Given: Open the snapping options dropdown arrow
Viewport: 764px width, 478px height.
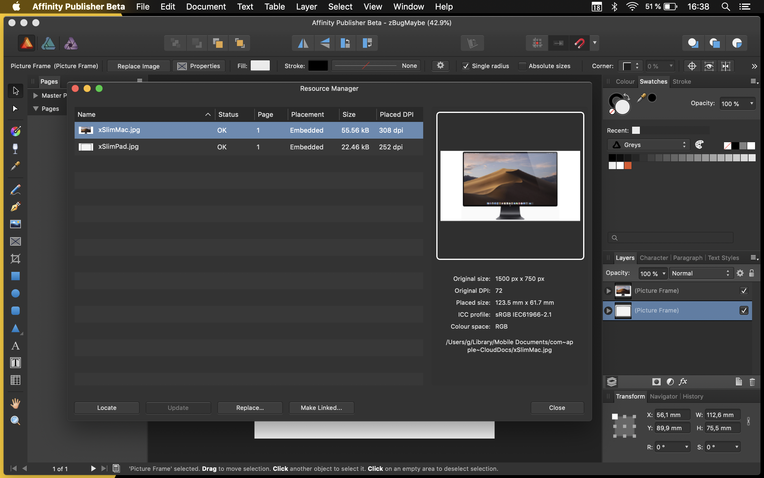Looking at the screenshot, I should click(x=594, y=43).
